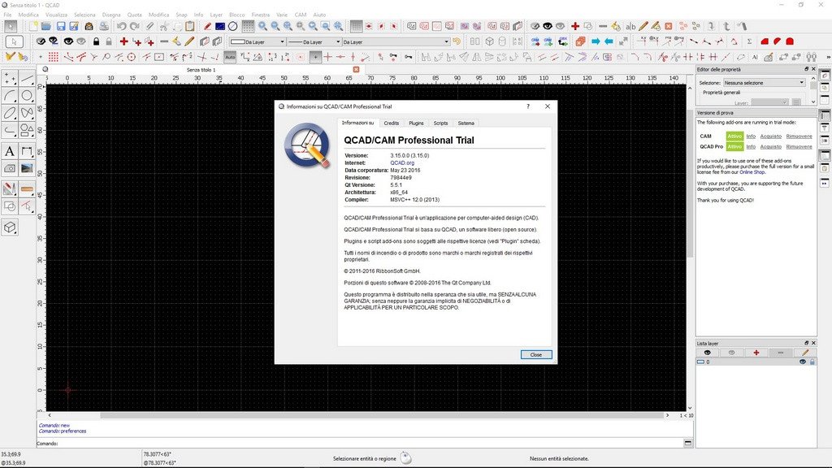
Task: Open the Selezione dropdown showing Nessuna selezione
Action: [764, 82]
